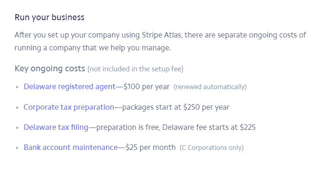Click the Run your business heading

(x=49, y=17)
